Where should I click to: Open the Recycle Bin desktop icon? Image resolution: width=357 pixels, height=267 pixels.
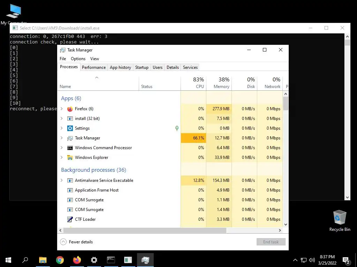(x=340, y=221)
